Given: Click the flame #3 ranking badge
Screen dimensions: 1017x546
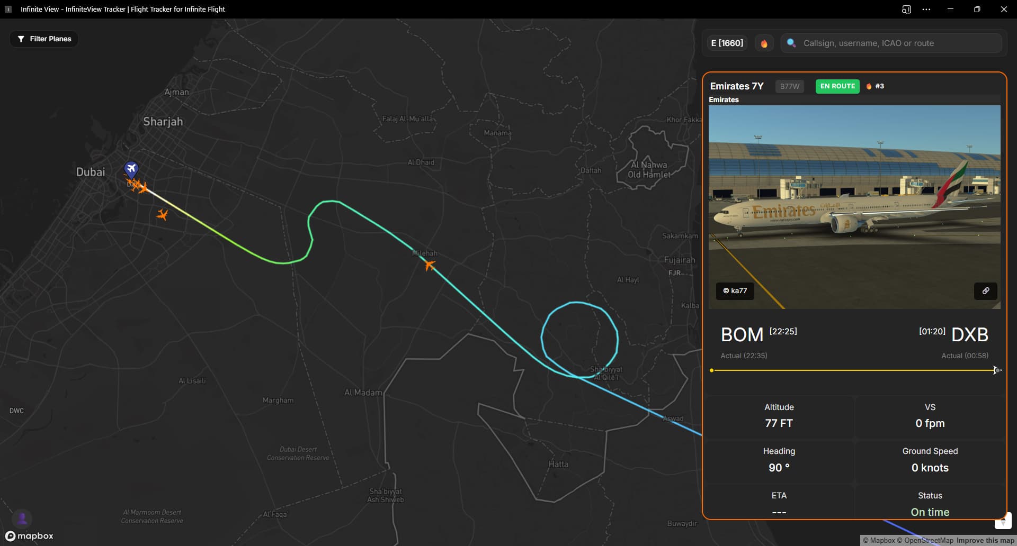Looking at the screenshot, I should [875, 86].
